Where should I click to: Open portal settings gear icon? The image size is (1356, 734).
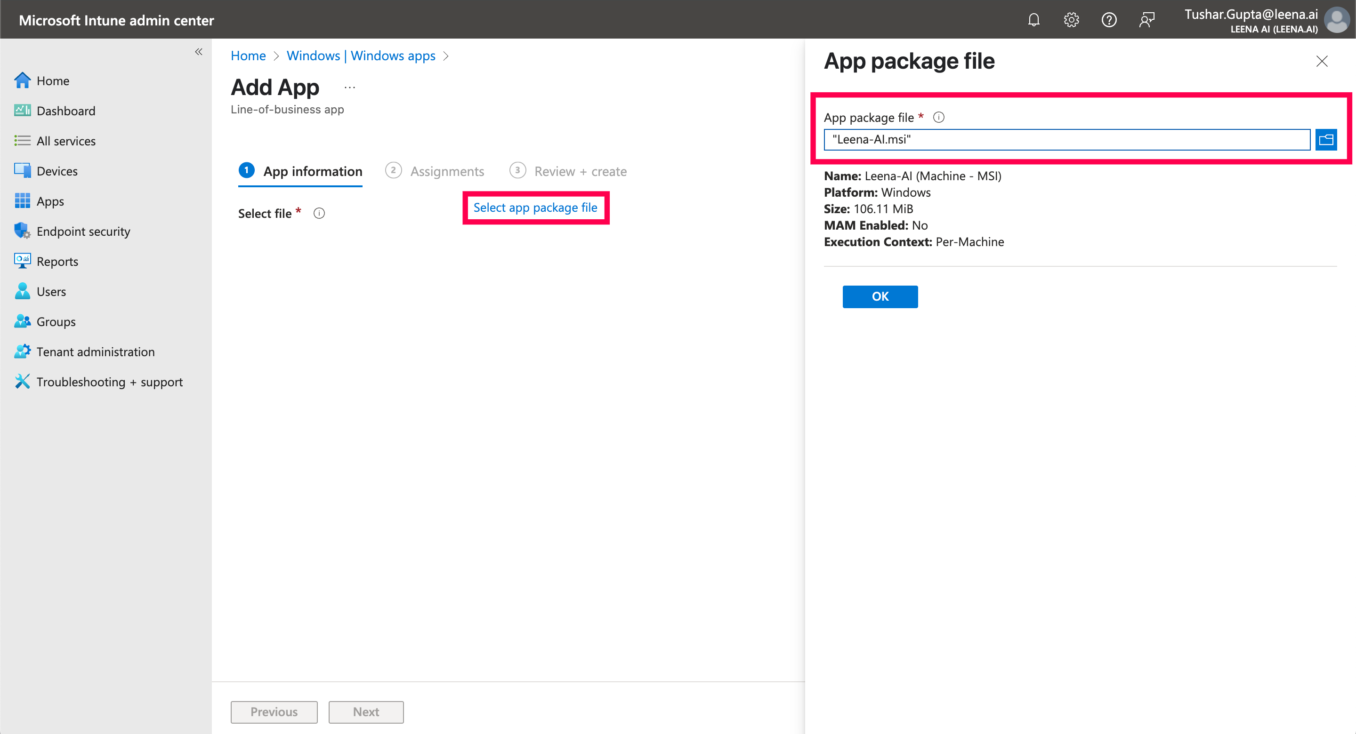(x=1071, y=20)
